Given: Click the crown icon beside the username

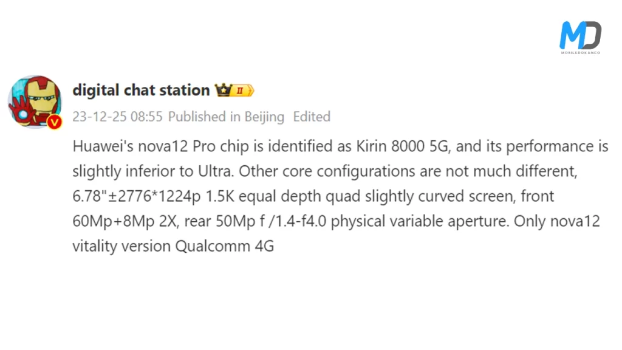Looking at the screenshot, I should (x=222, y=91).
